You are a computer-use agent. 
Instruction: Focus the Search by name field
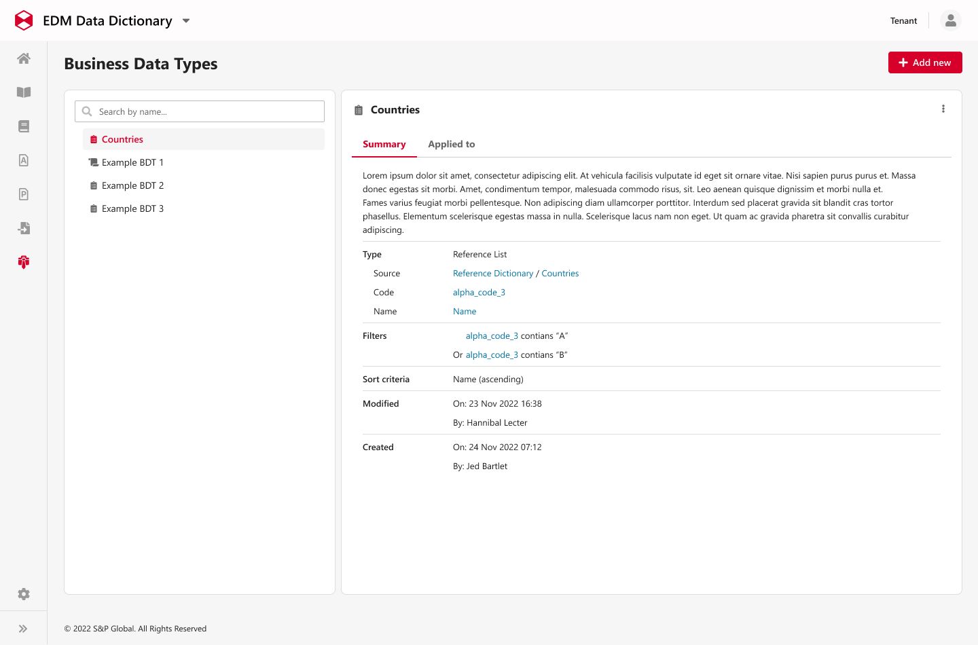pyautogui.click(x=200, y=111)
